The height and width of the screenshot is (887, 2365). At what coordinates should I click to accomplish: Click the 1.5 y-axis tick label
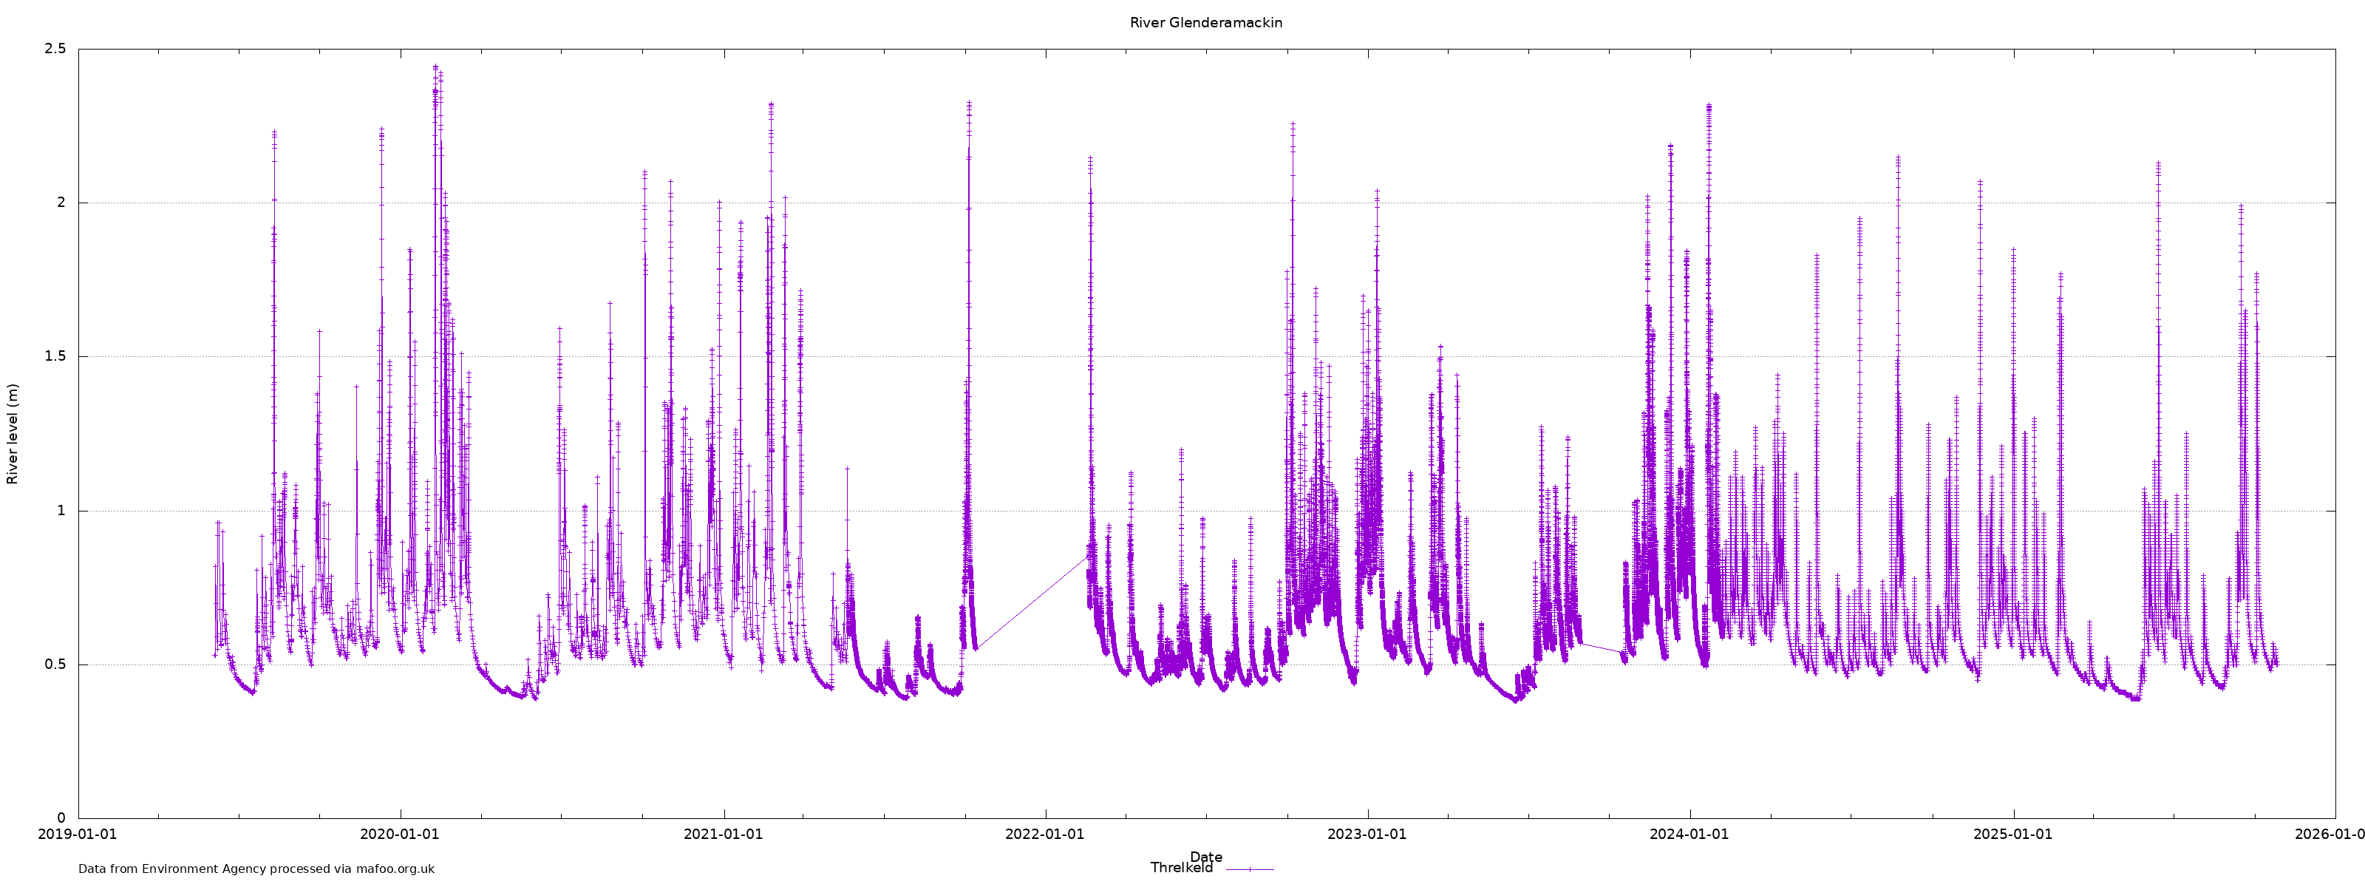click(55, 356)
